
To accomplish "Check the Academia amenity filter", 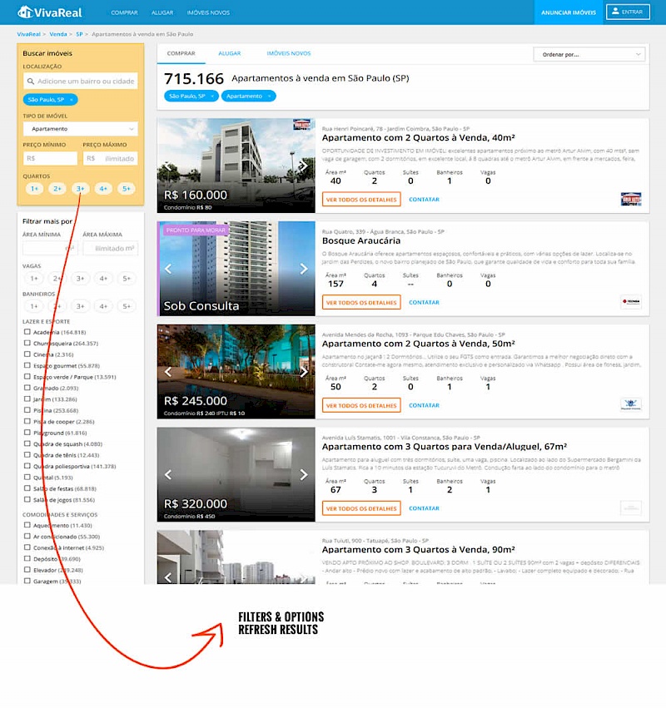I will [27, 332].
